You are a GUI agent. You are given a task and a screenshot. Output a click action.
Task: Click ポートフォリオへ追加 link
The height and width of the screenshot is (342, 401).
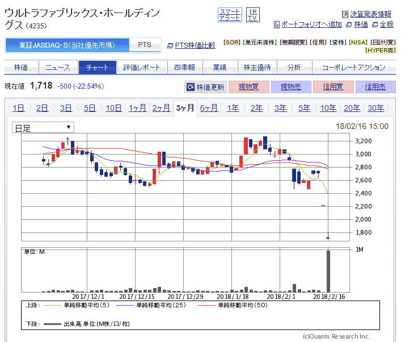tap(311, 24)
